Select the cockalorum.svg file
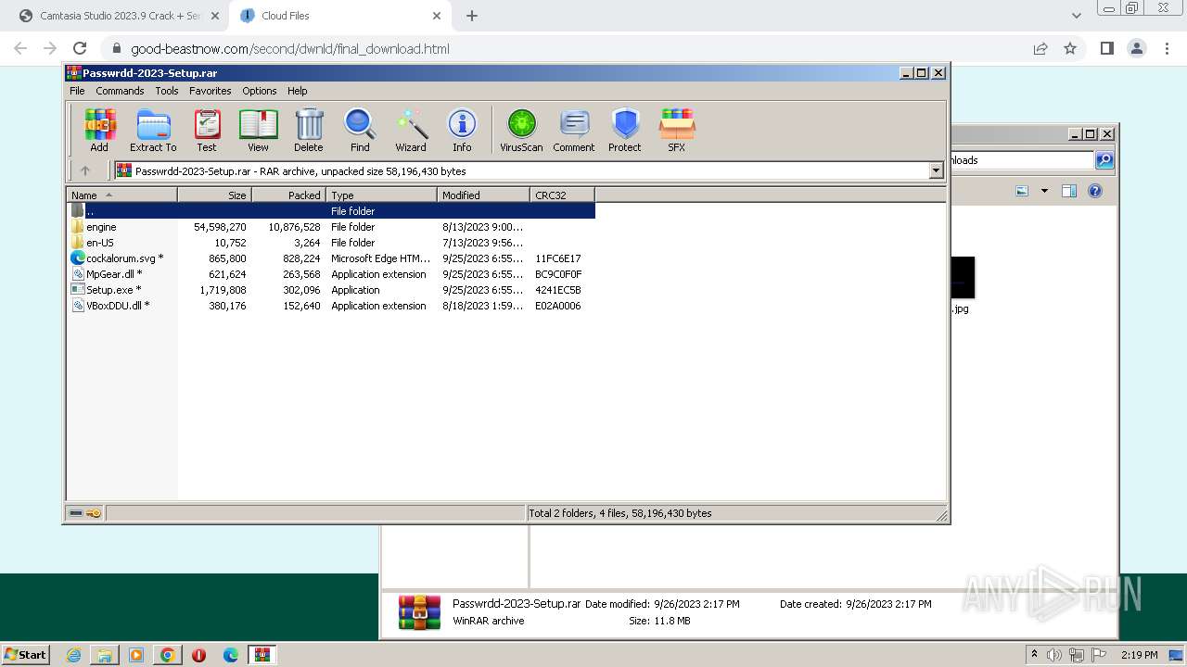 (x=331, y=258)
